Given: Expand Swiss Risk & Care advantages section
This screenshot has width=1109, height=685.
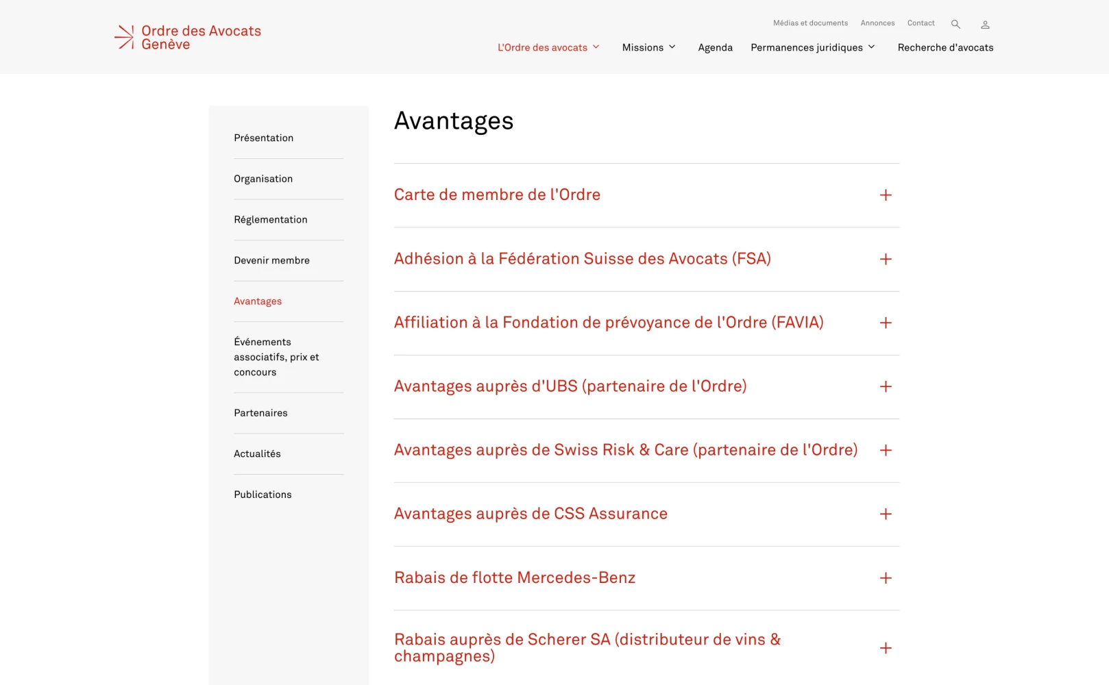Looking at the screenshot, I should coord(625,450).
